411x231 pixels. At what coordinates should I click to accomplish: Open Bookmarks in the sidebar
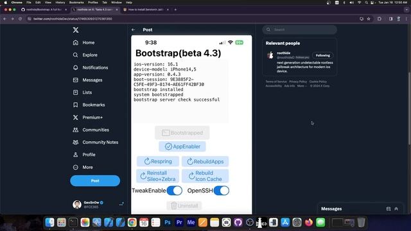coord(89,105)
